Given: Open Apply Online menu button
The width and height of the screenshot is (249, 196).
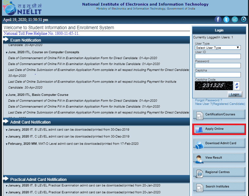Looking at the screenshot, I should pos(219,129).
